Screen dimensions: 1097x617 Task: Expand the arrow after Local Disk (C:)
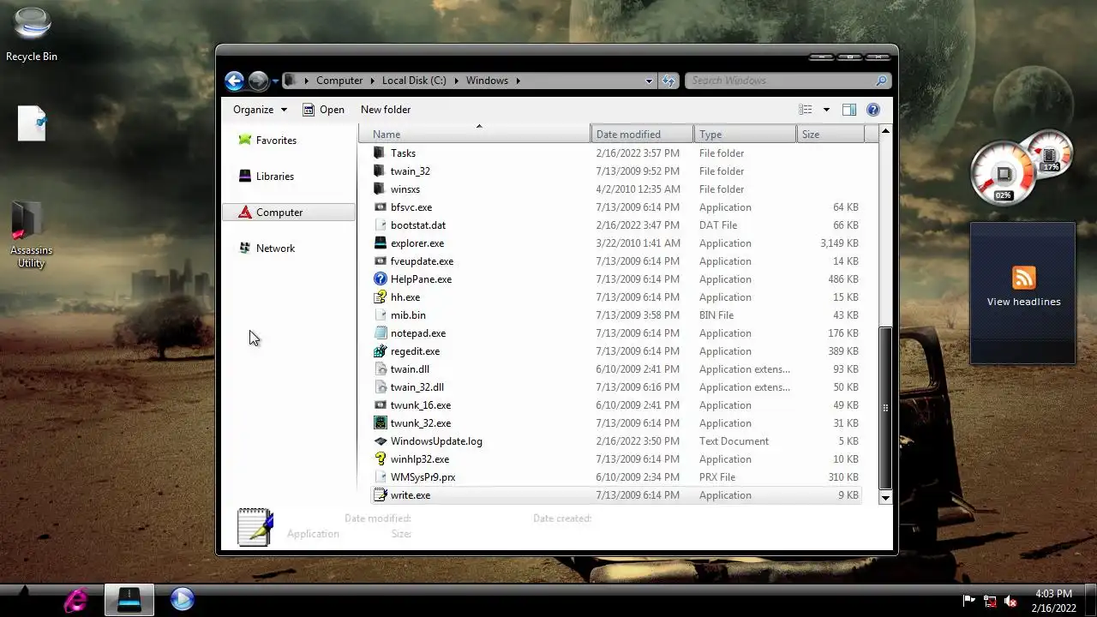click(457, 81)
